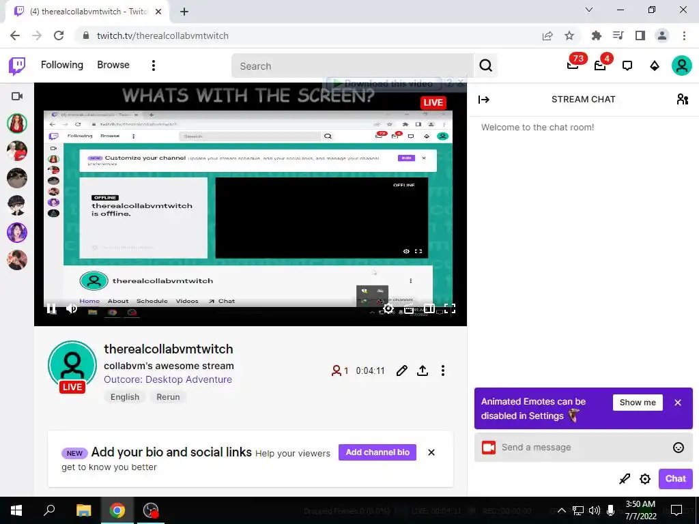Create a clip with the clapperboard icon
The width and height of the screenshot is (699, 524).
tap(409, 308)
